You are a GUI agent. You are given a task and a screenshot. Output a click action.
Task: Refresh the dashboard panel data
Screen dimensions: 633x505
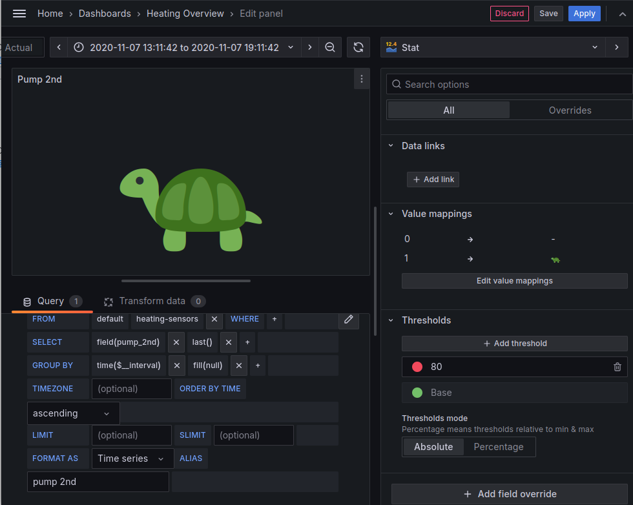click(x=358, y=47)
